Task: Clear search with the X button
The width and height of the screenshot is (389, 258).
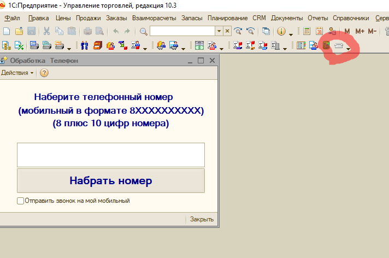Action: point(227,31)
